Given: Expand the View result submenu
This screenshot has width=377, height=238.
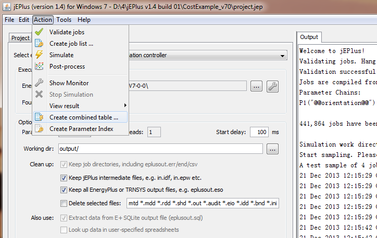Looking at the screenshot, I should 80,106.
